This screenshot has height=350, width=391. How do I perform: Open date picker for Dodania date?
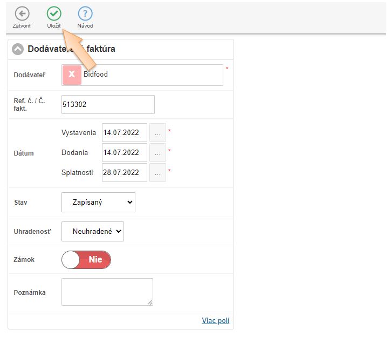pyautogui.click(x=157, y=153)
